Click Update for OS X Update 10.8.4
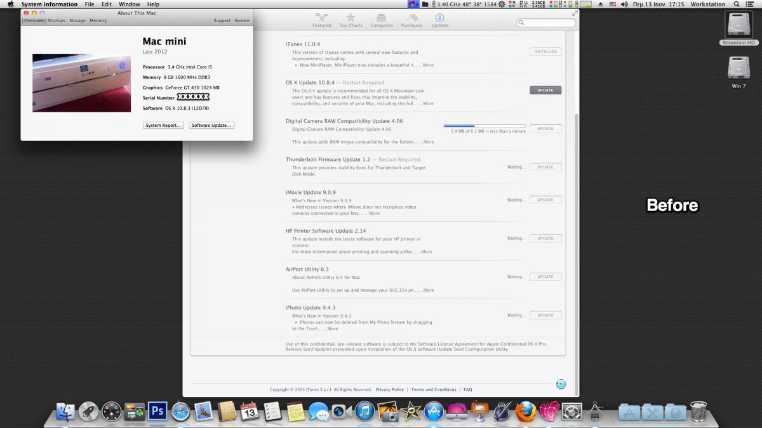762x428 pixels. (x=545, y=90)
